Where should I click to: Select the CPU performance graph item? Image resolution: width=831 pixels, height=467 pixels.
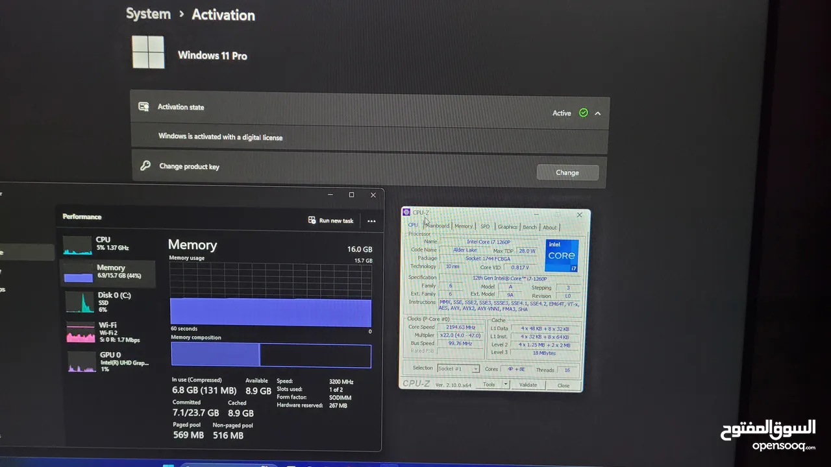(x=107, y=244)
